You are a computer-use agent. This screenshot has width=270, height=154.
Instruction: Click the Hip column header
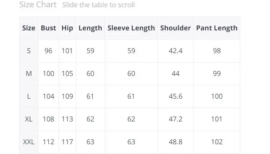coord(67,28)
